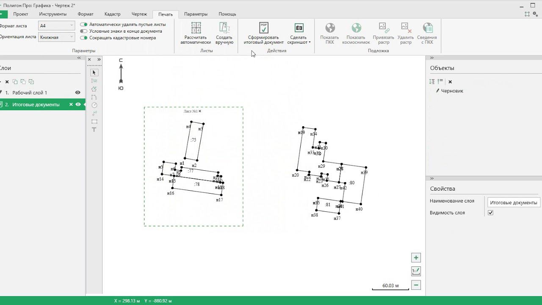This screenshot has height=305, width=542.
Task: Select the polyline tool
Action: 94,97
